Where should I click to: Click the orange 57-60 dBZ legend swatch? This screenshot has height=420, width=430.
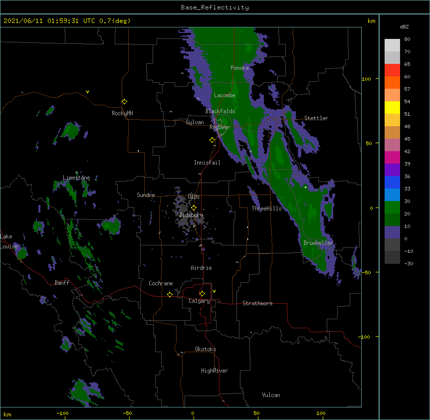(x=392, y=82)
